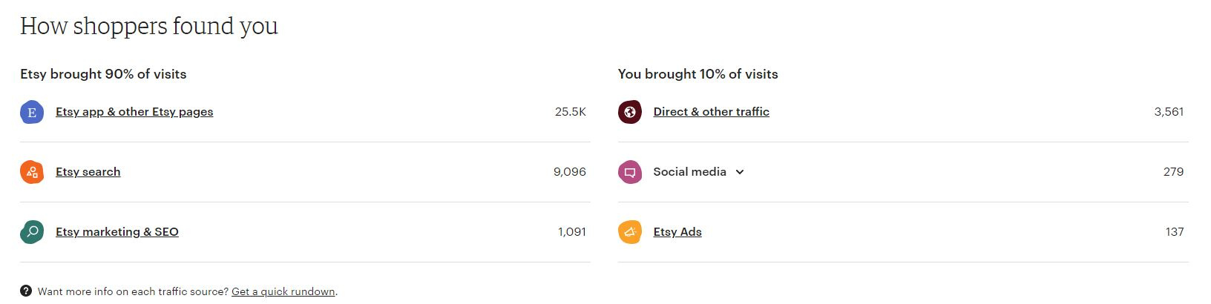Open the Etsy search traffic link

pyautogui.click(x=88, y=172)
